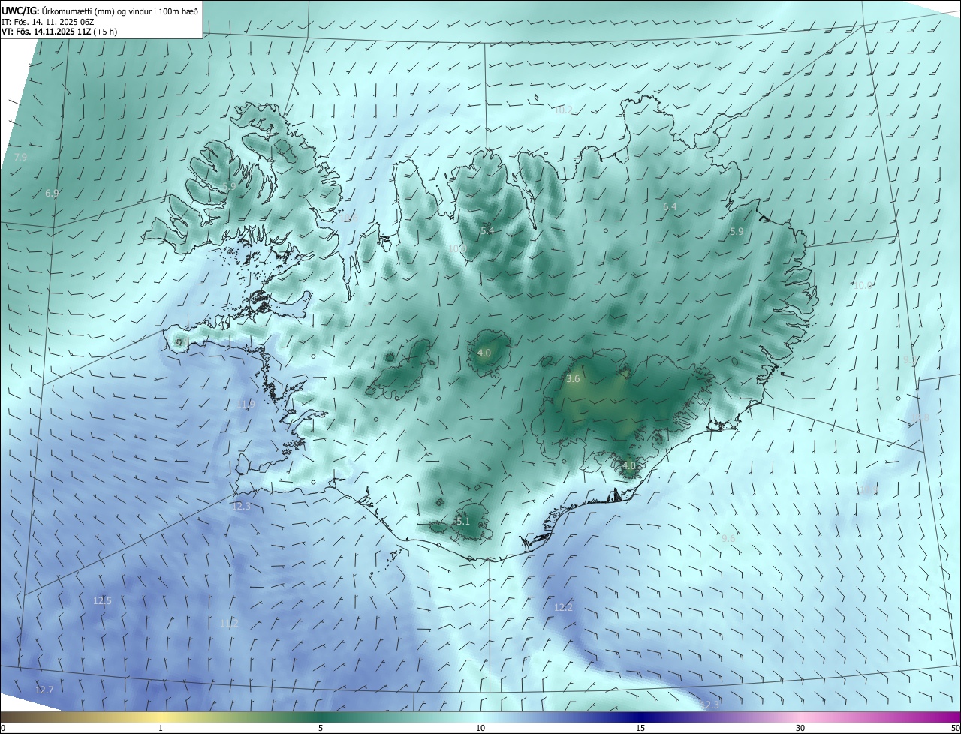Screen dimensions: 961x734
Task: Click the 9.6 value label
Action: pos(728,538)
